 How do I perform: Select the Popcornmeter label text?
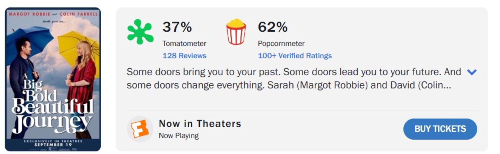(281, 43)
